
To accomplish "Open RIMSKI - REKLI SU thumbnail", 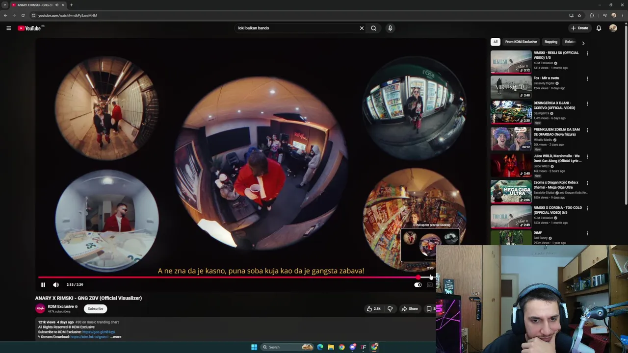I will (x=511, y=62).
